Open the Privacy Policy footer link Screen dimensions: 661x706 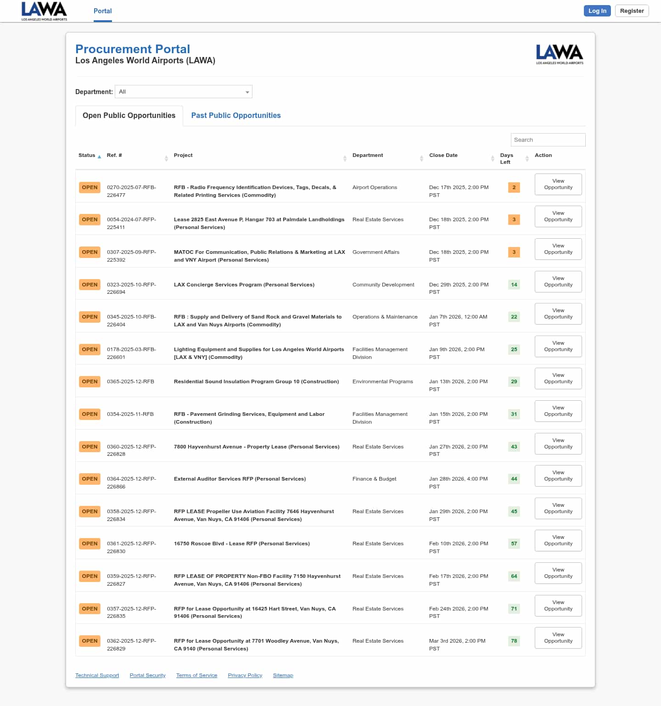click(x=245, y=675)
